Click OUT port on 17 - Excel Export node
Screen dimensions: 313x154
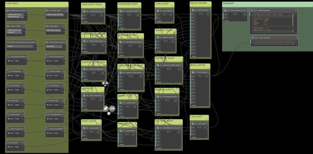[x=207, y=76]
